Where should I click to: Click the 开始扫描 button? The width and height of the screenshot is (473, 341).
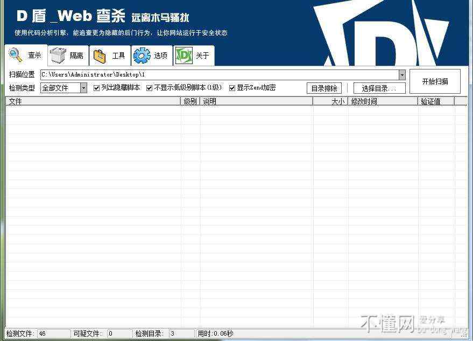pyautogui.click(x=435, y=81)
